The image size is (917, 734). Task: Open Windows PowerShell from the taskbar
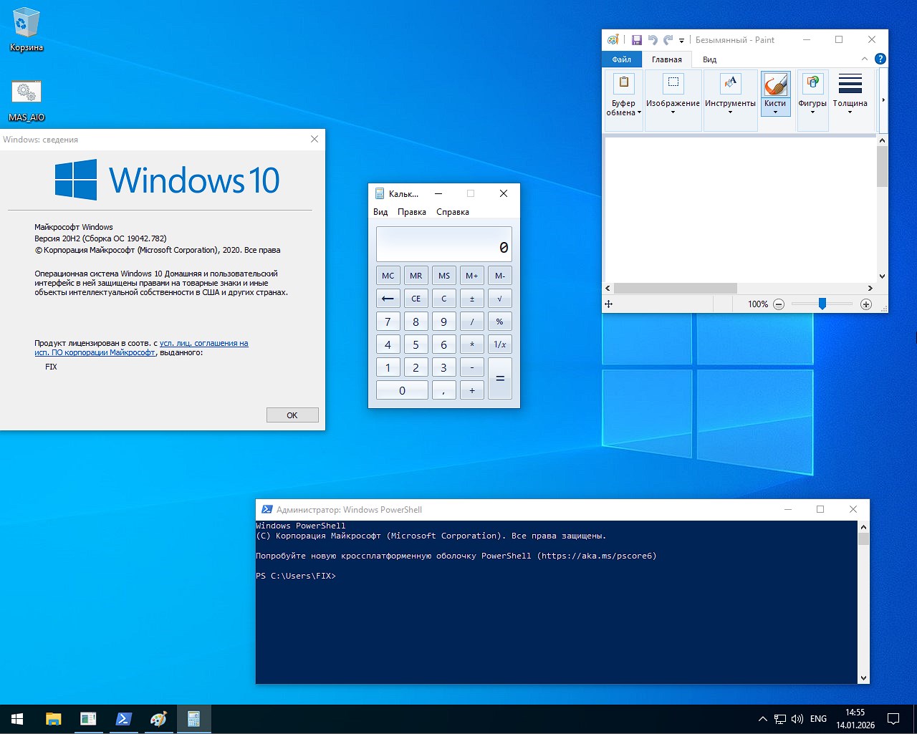(x=123, y=718)
